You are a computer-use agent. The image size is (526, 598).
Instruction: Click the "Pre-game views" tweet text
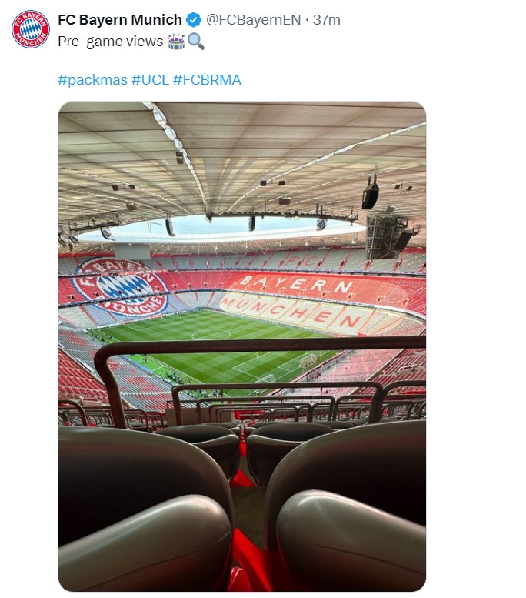tap(111, 42)
